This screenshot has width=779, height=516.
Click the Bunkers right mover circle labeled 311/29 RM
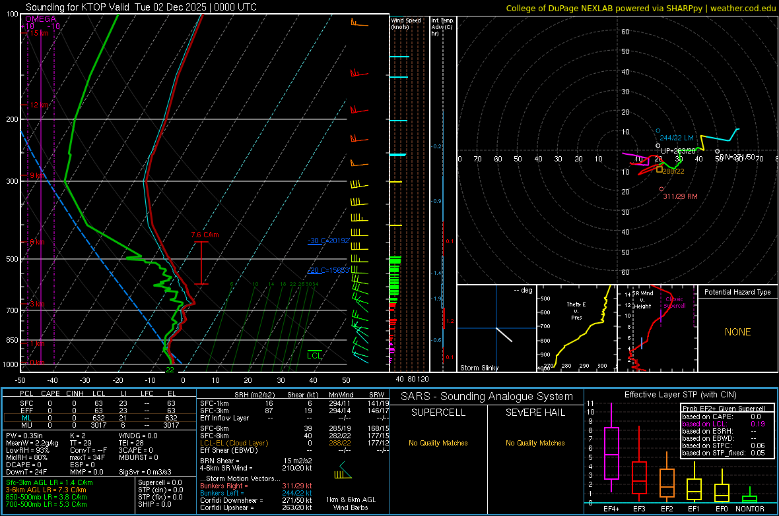point(661,189)
